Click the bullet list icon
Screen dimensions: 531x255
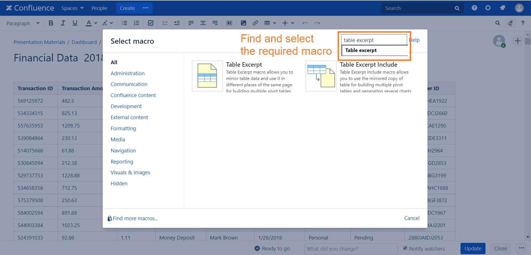click(124, 23)
